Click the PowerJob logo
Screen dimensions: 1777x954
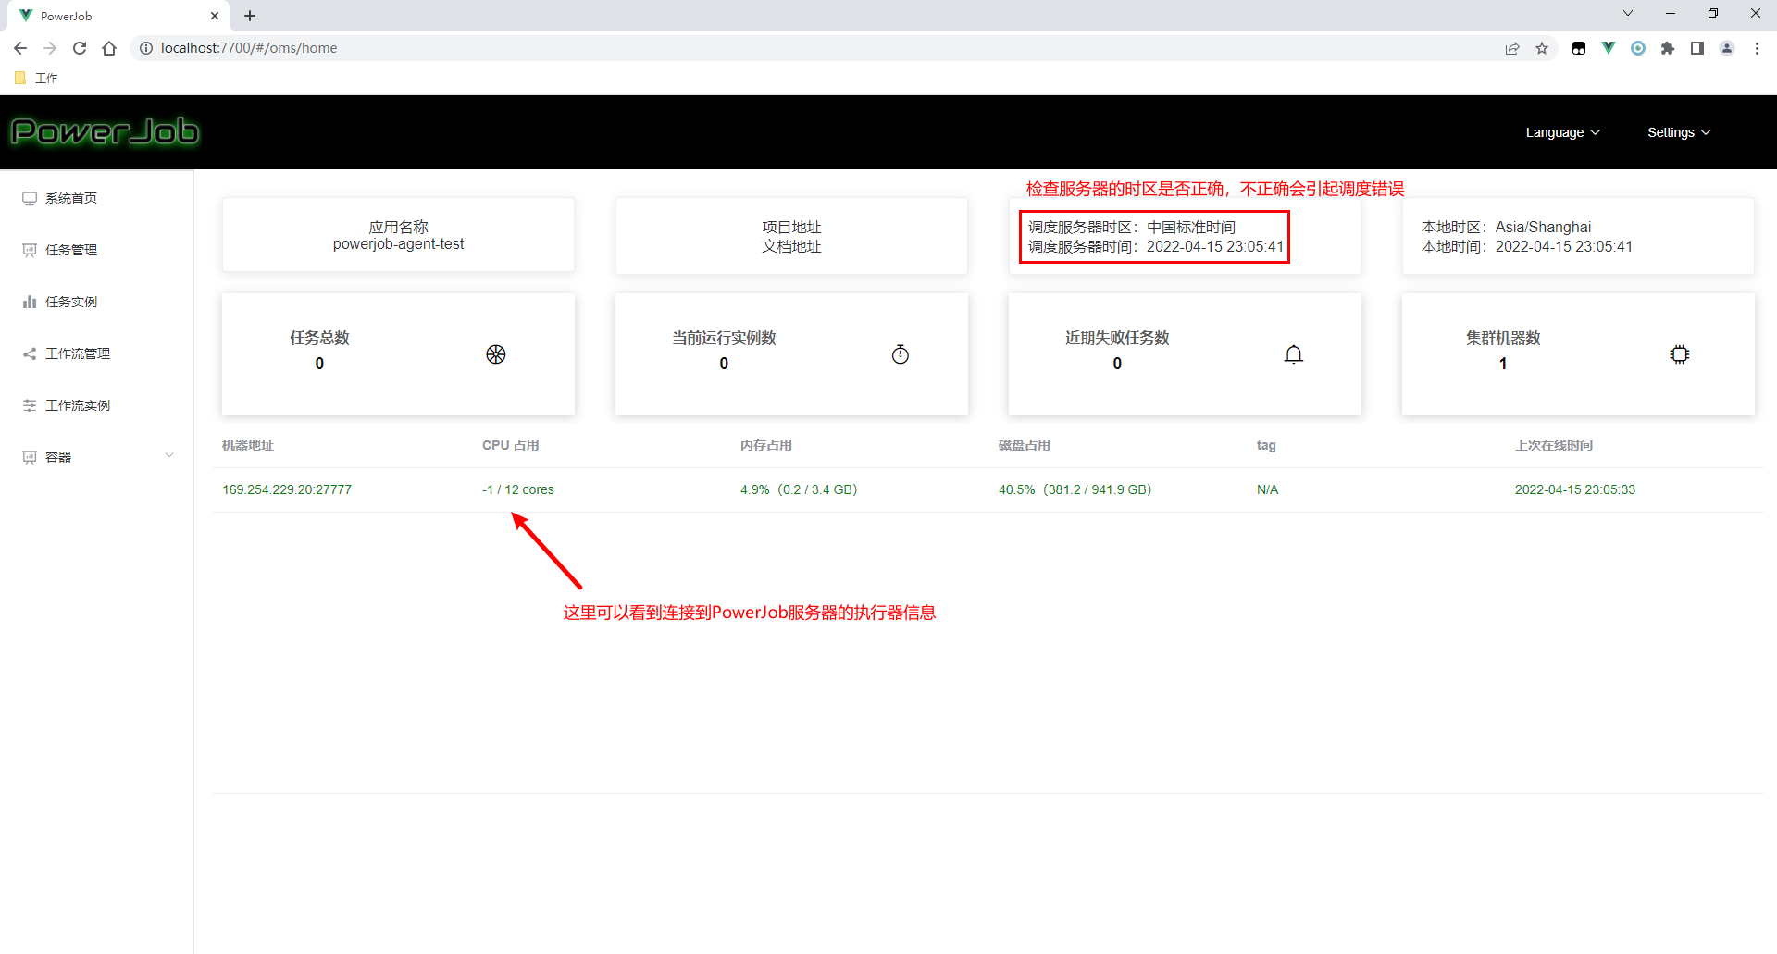pos(105,131)
